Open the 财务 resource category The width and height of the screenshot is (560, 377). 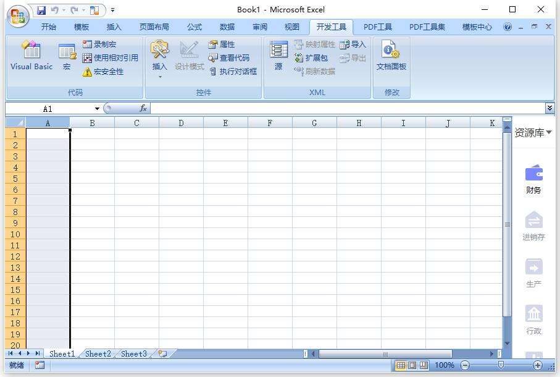533,179
